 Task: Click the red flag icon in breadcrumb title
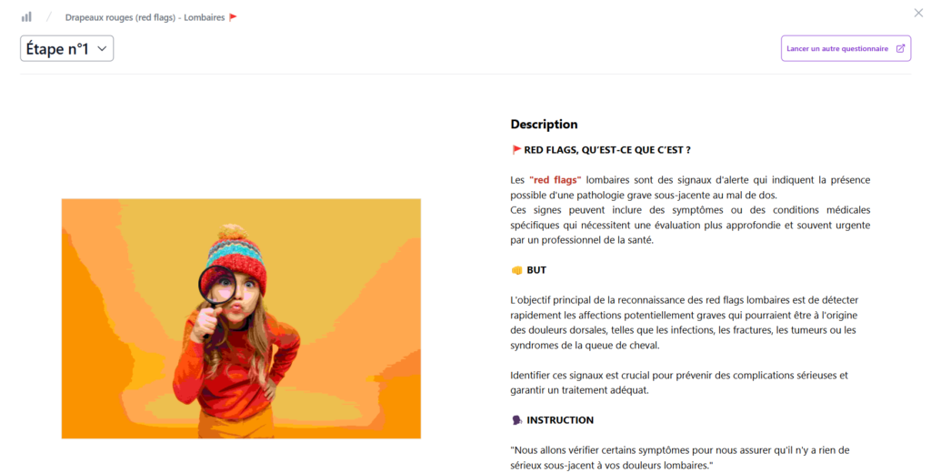(x=234, y=17)
